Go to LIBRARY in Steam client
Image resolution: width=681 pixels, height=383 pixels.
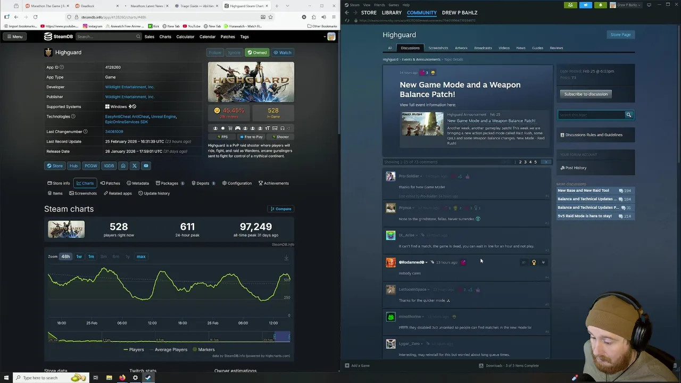392,13
